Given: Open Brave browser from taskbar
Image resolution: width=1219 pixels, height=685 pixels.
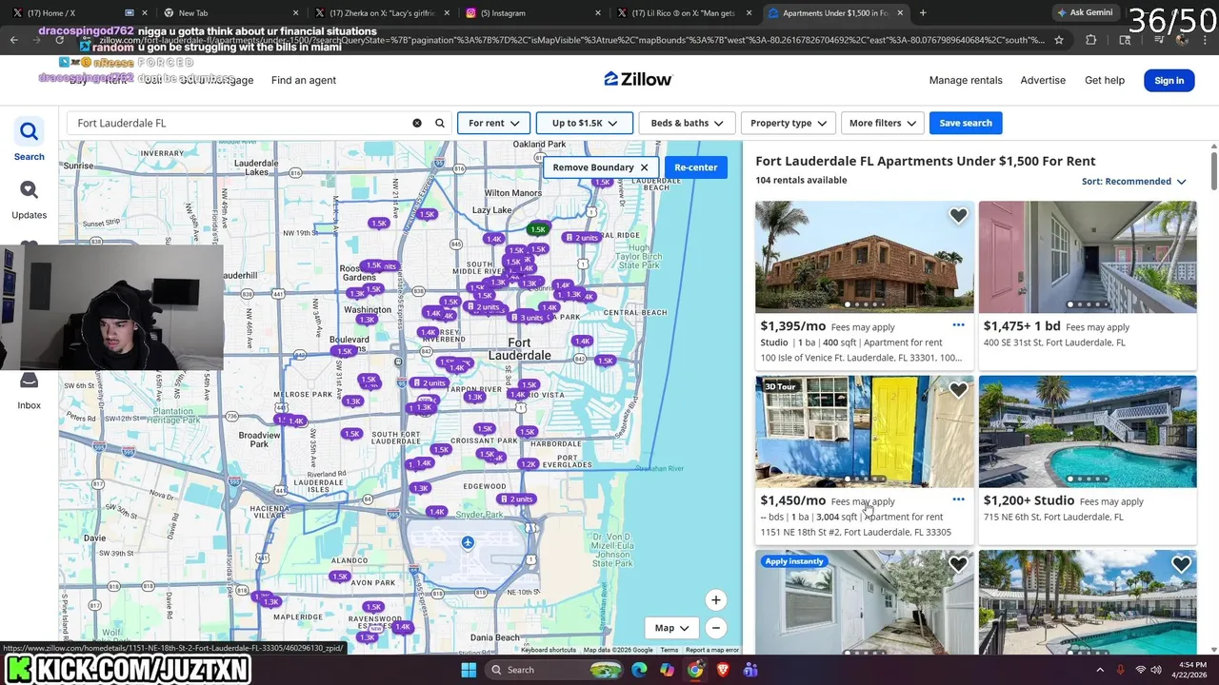Looking at the screenshot, I should 723,670.
